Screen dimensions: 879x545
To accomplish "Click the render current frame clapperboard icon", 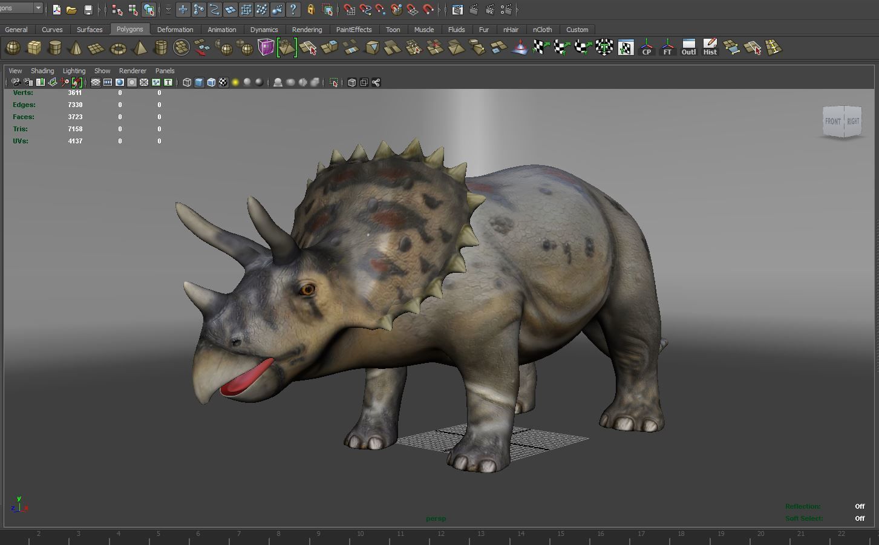I will pos(474,10).
